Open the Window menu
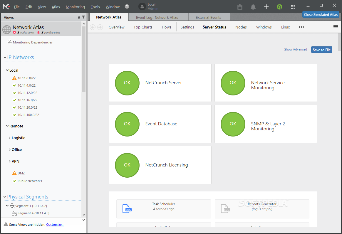Screen dimensions: 342x234 (x=113, y=7)
